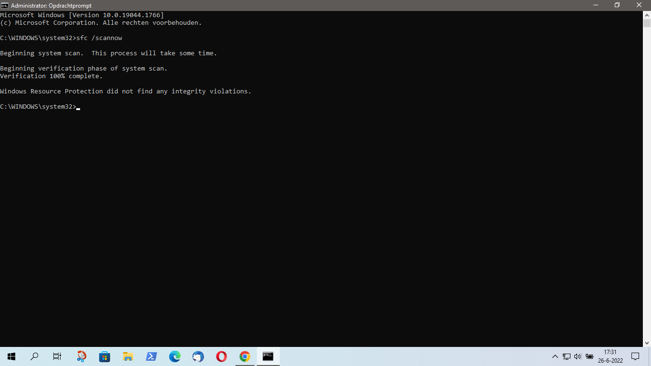Screen dimensions: 651x366
Task: Open File Explorer from taskbar
Action: 128,356
